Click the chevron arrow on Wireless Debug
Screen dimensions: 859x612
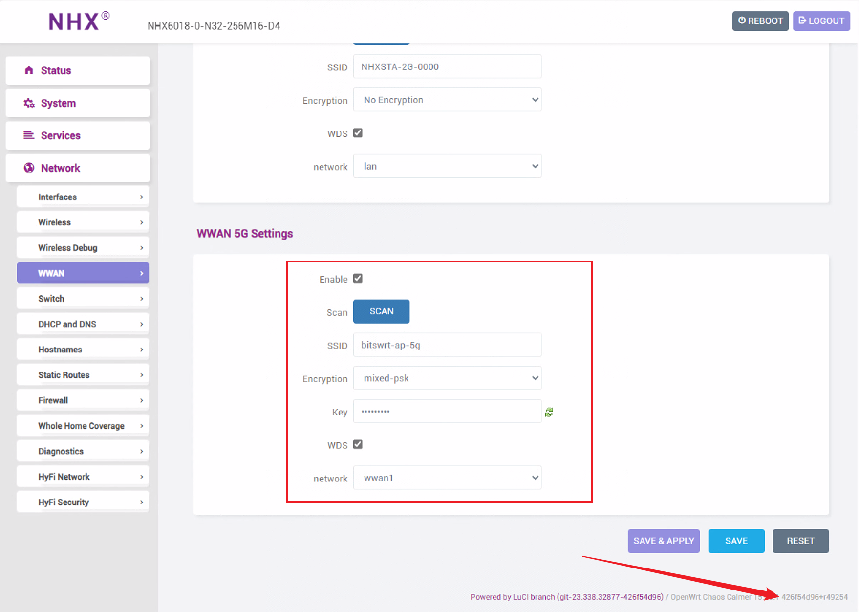[142, 248]
